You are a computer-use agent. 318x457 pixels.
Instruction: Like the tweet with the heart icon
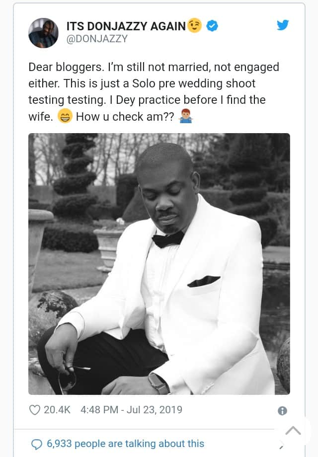pos(34,410)
